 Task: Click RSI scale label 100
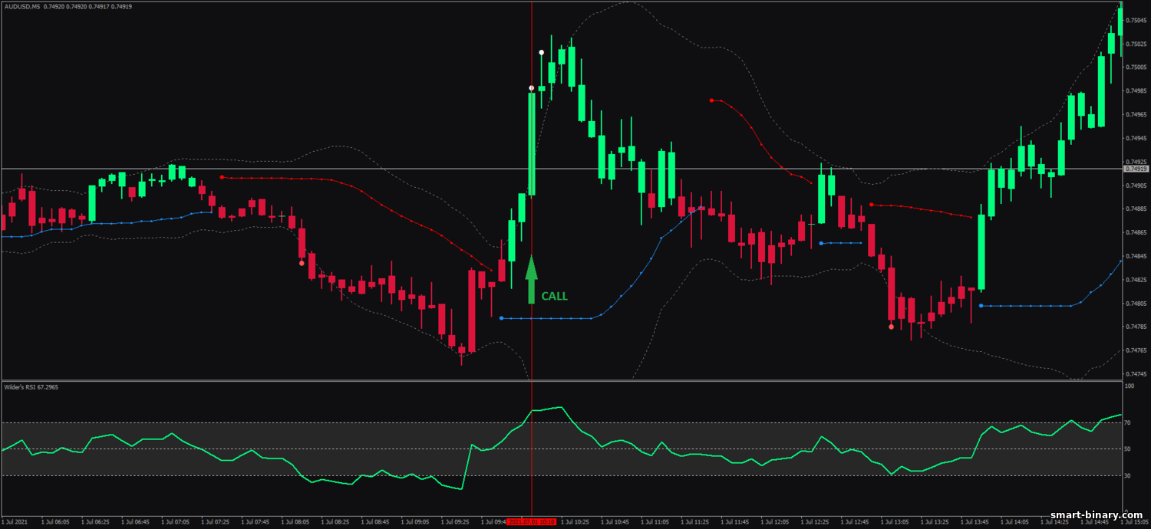point(1130,386)
